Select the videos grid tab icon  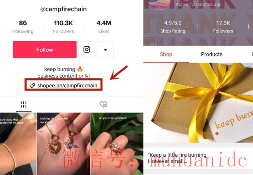(x=24, y=104)
